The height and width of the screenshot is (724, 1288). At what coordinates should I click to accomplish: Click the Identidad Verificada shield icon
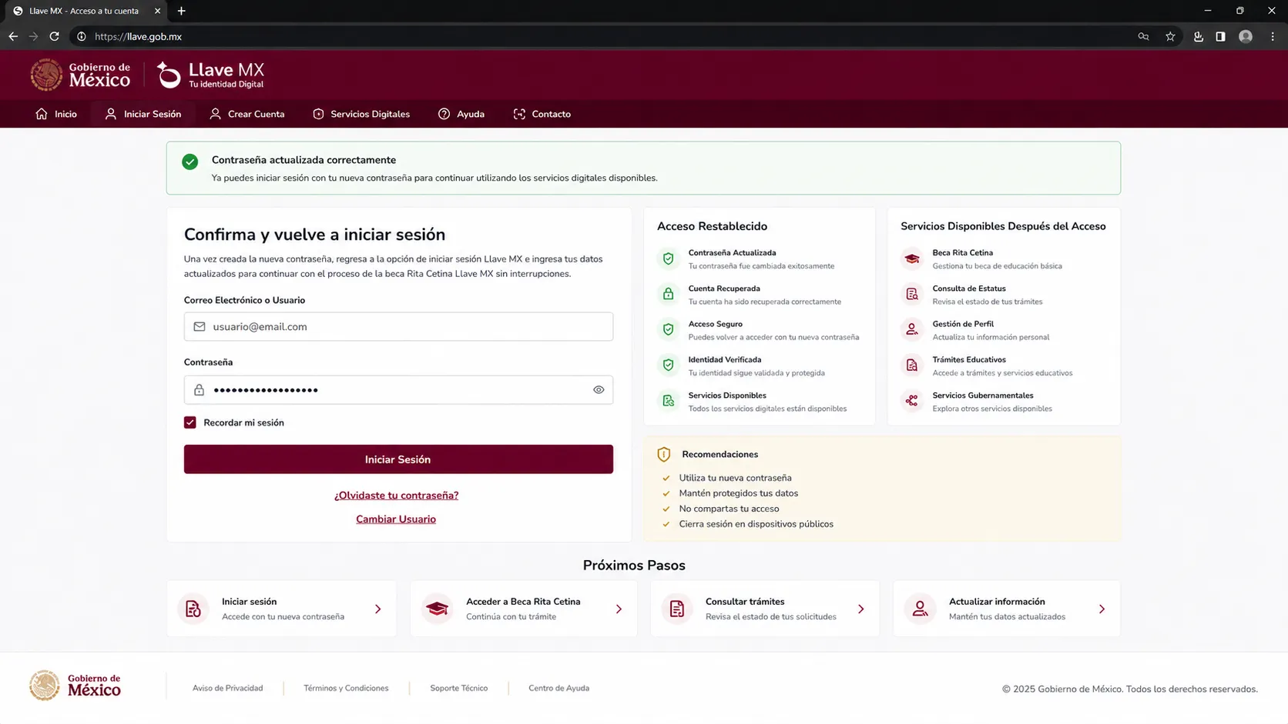click(x=668, y=365)
